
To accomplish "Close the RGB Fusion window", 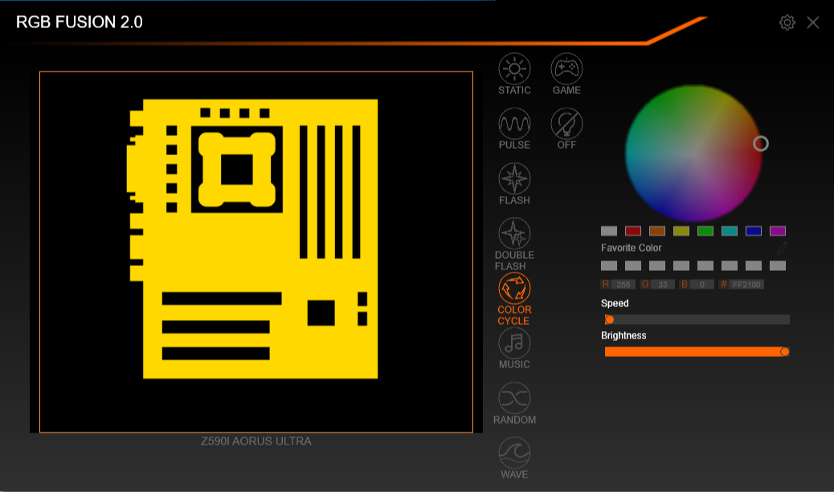I will pos(813,23).
